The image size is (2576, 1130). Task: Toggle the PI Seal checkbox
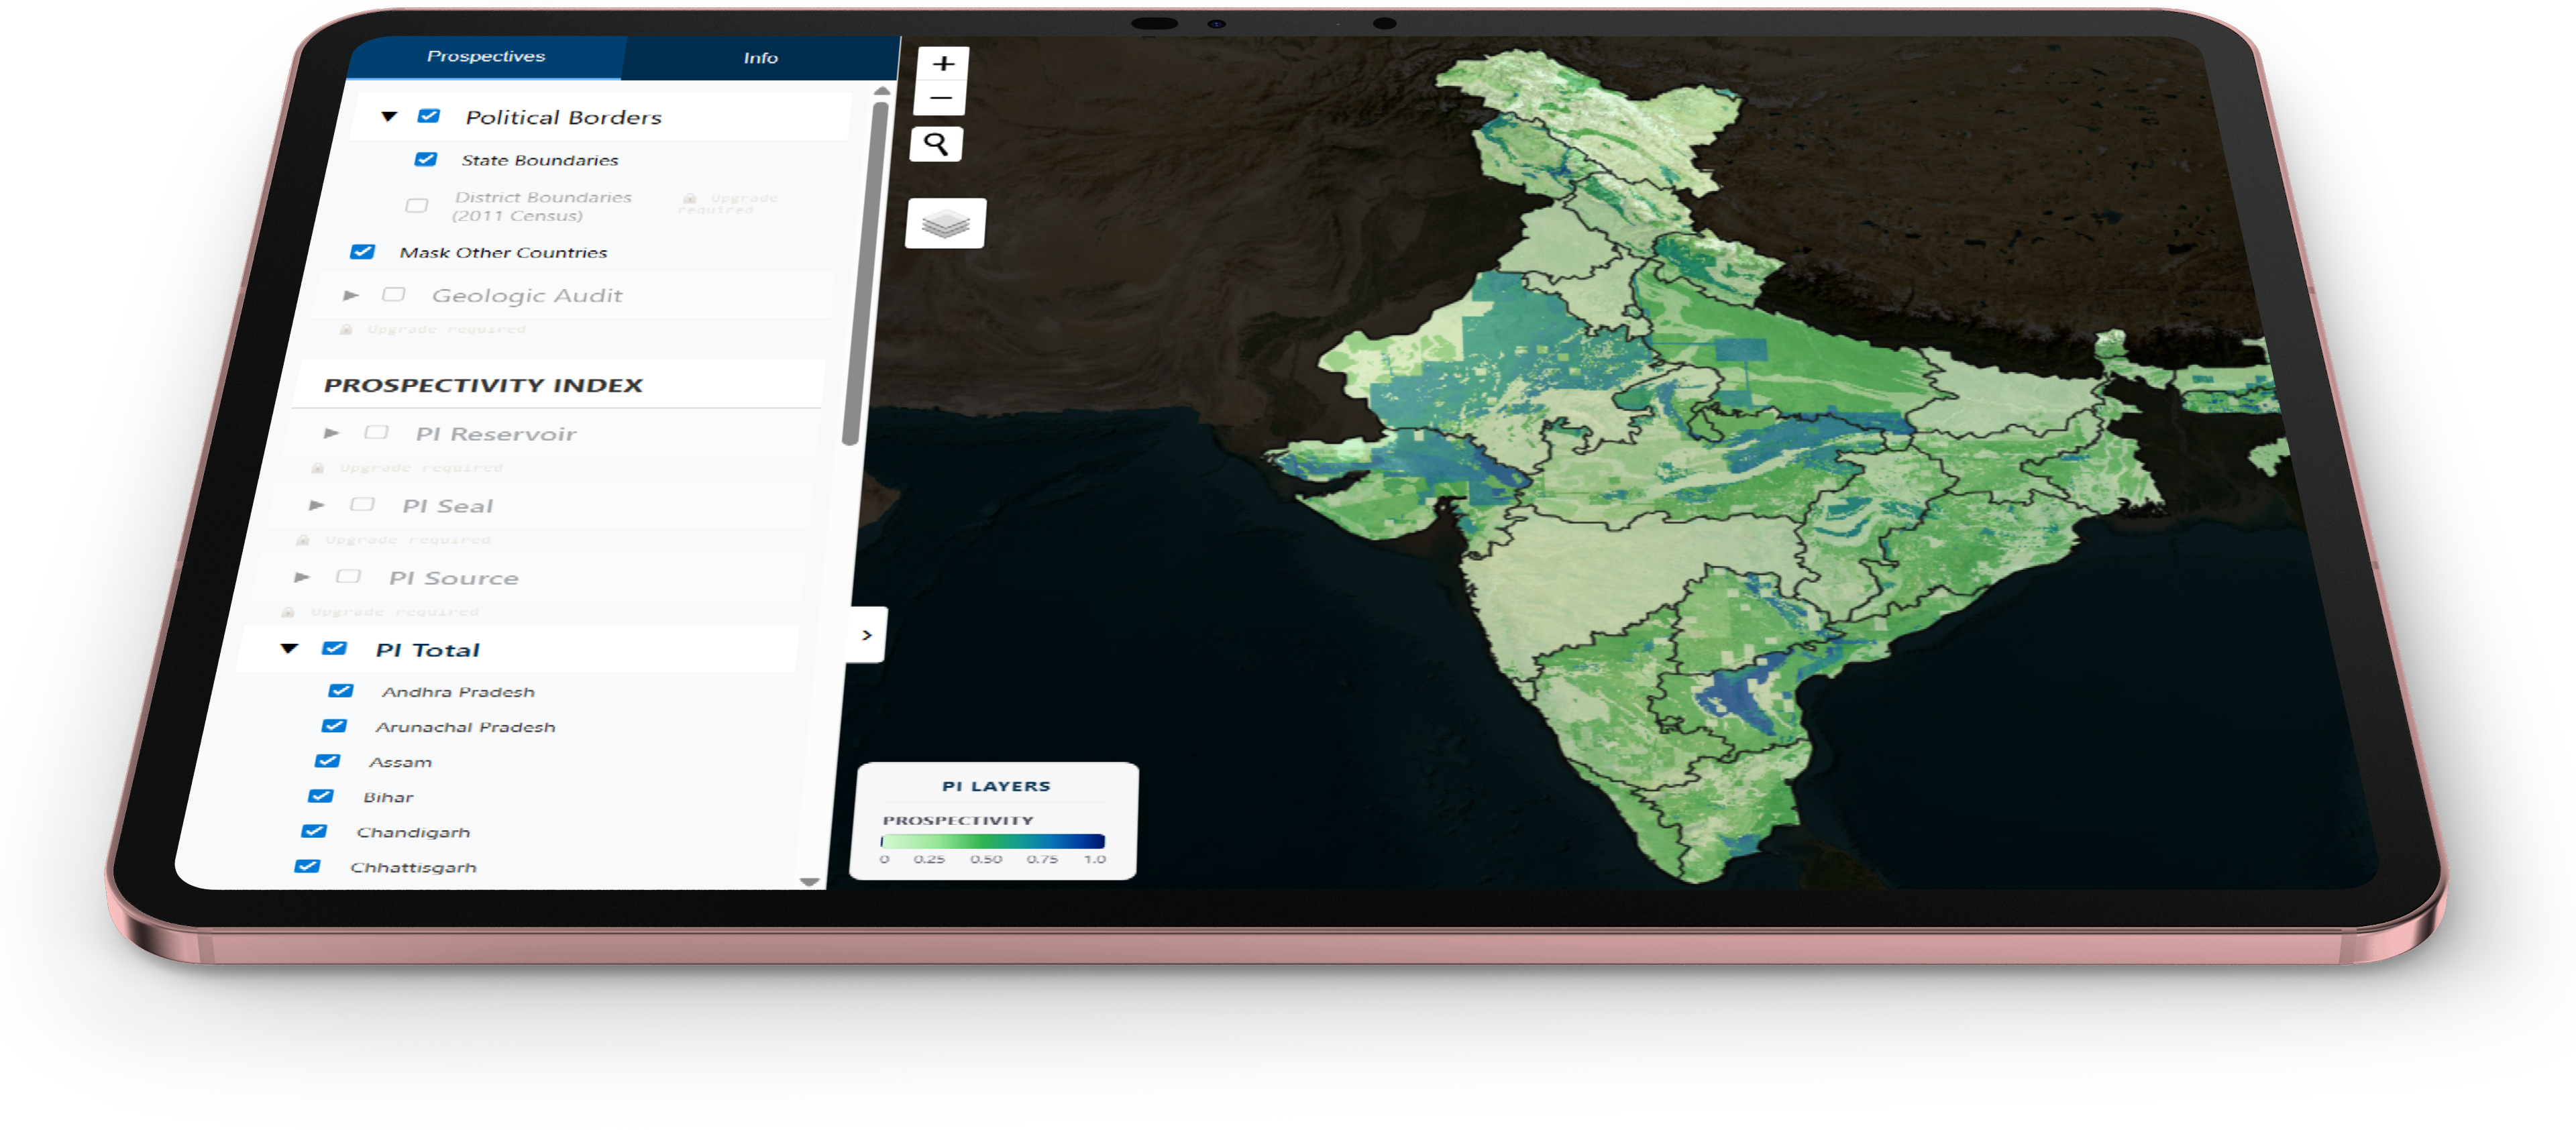click(x=362, y=505)
